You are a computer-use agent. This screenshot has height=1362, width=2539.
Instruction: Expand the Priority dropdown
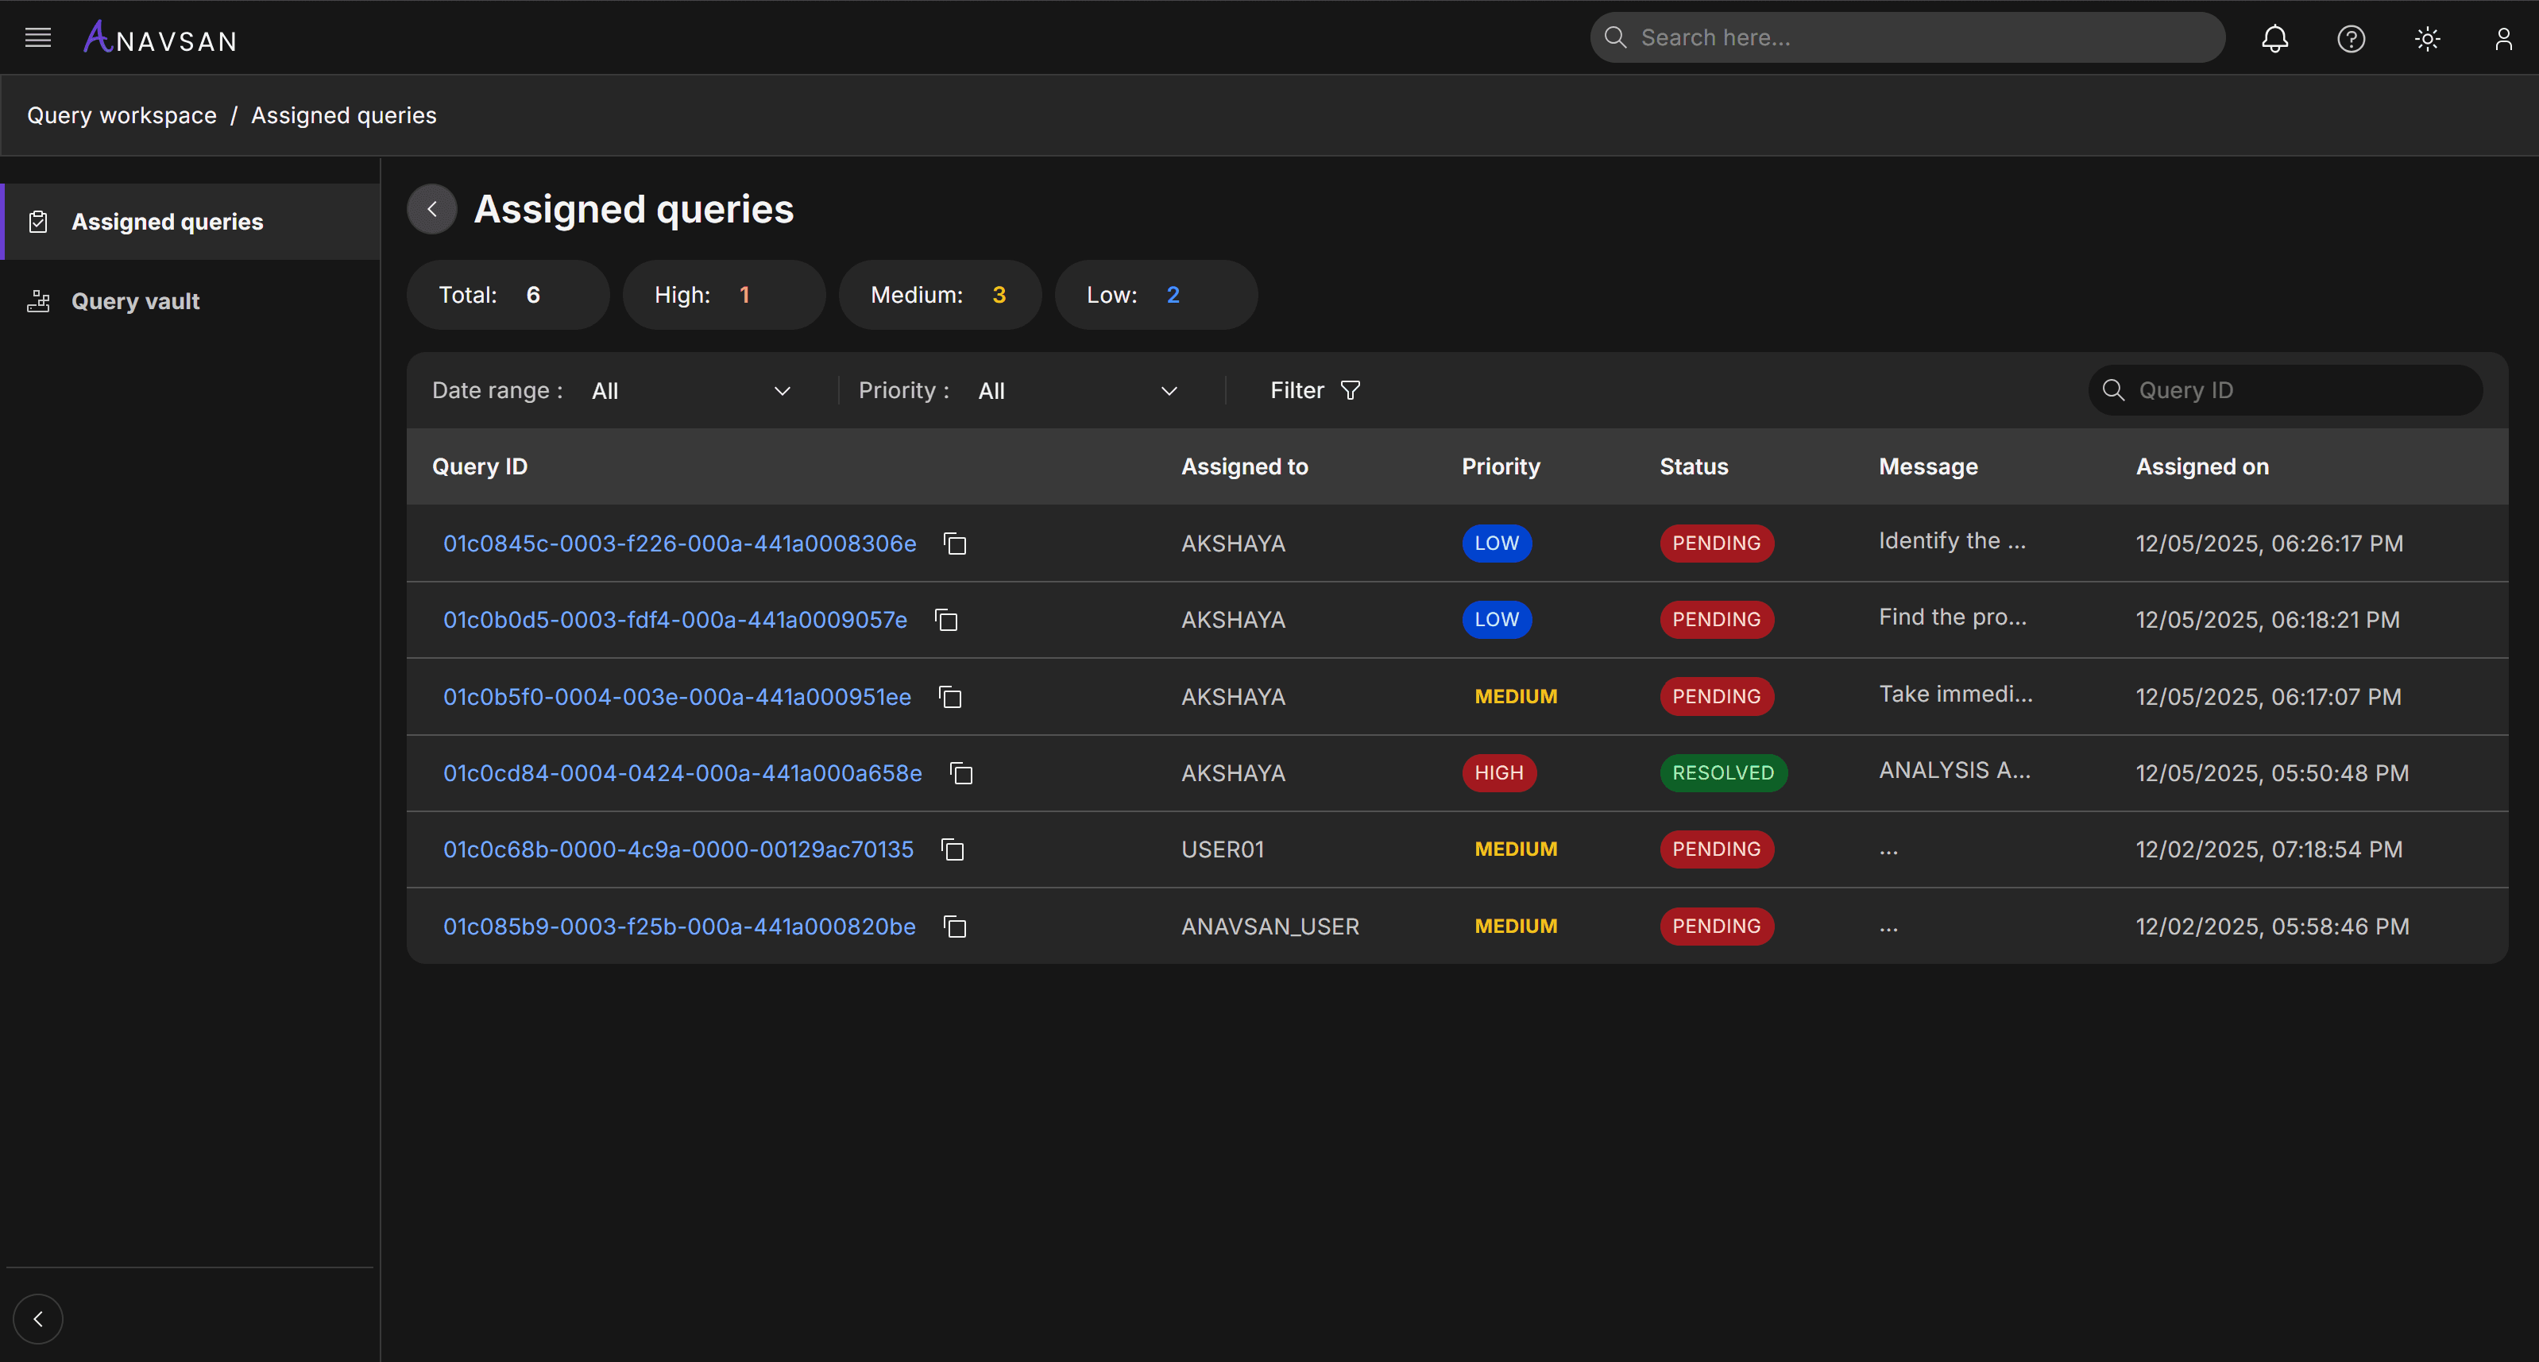click(x=1076, y=390)
